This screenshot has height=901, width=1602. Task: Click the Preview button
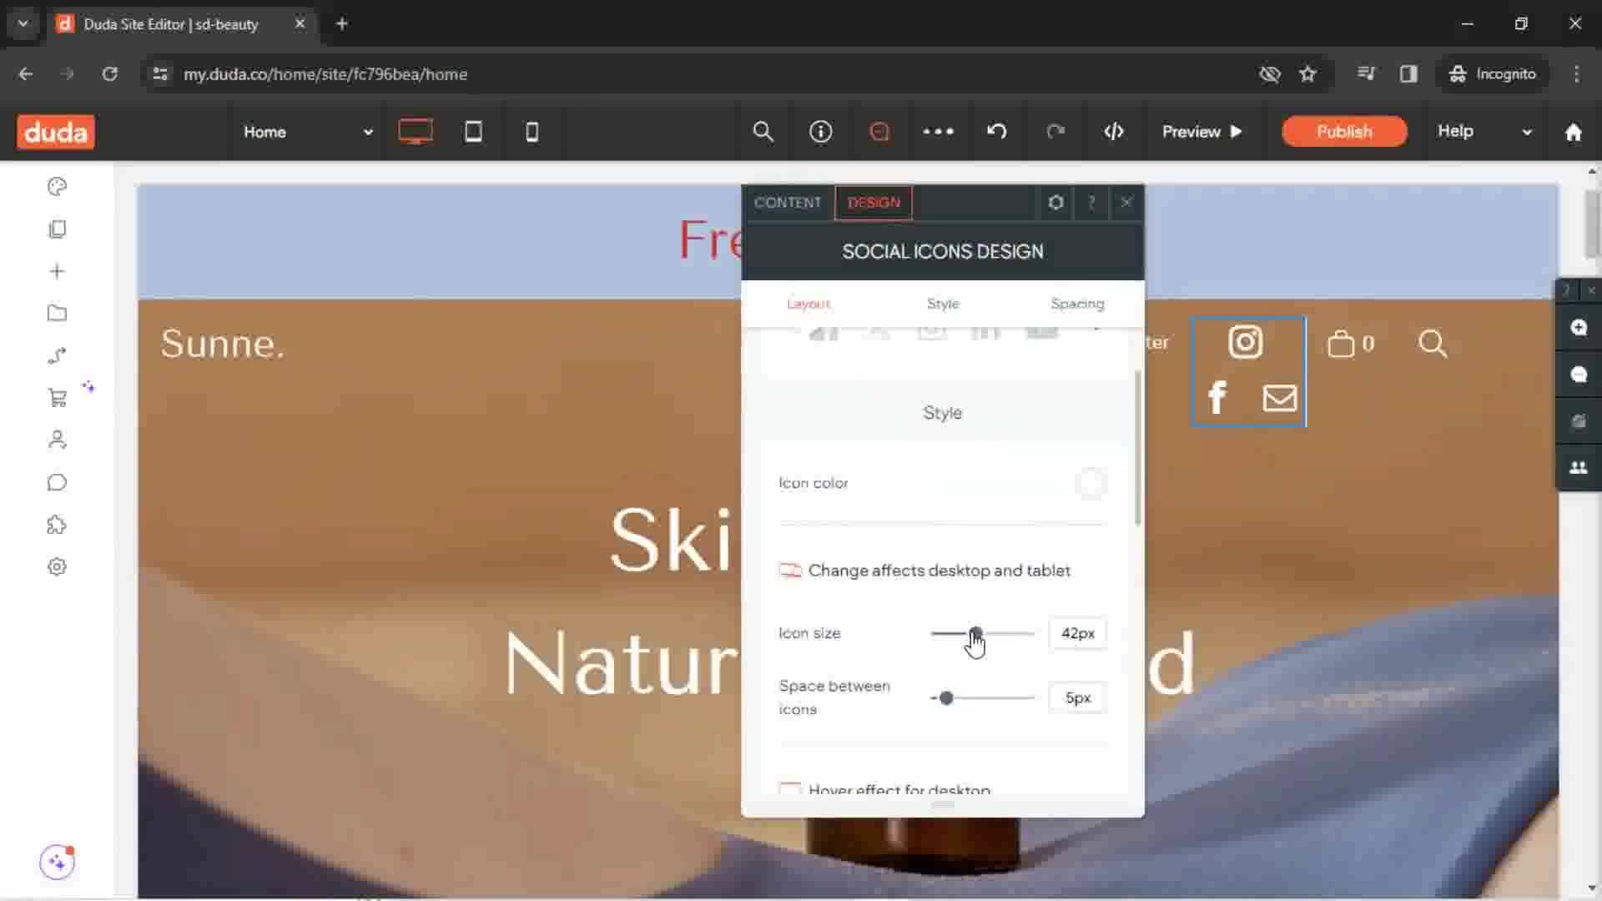[1202, 132]
